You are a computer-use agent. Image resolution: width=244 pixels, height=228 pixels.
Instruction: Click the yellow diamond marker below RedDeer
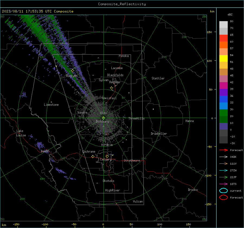pyautogui.click(x=112, y=88)
